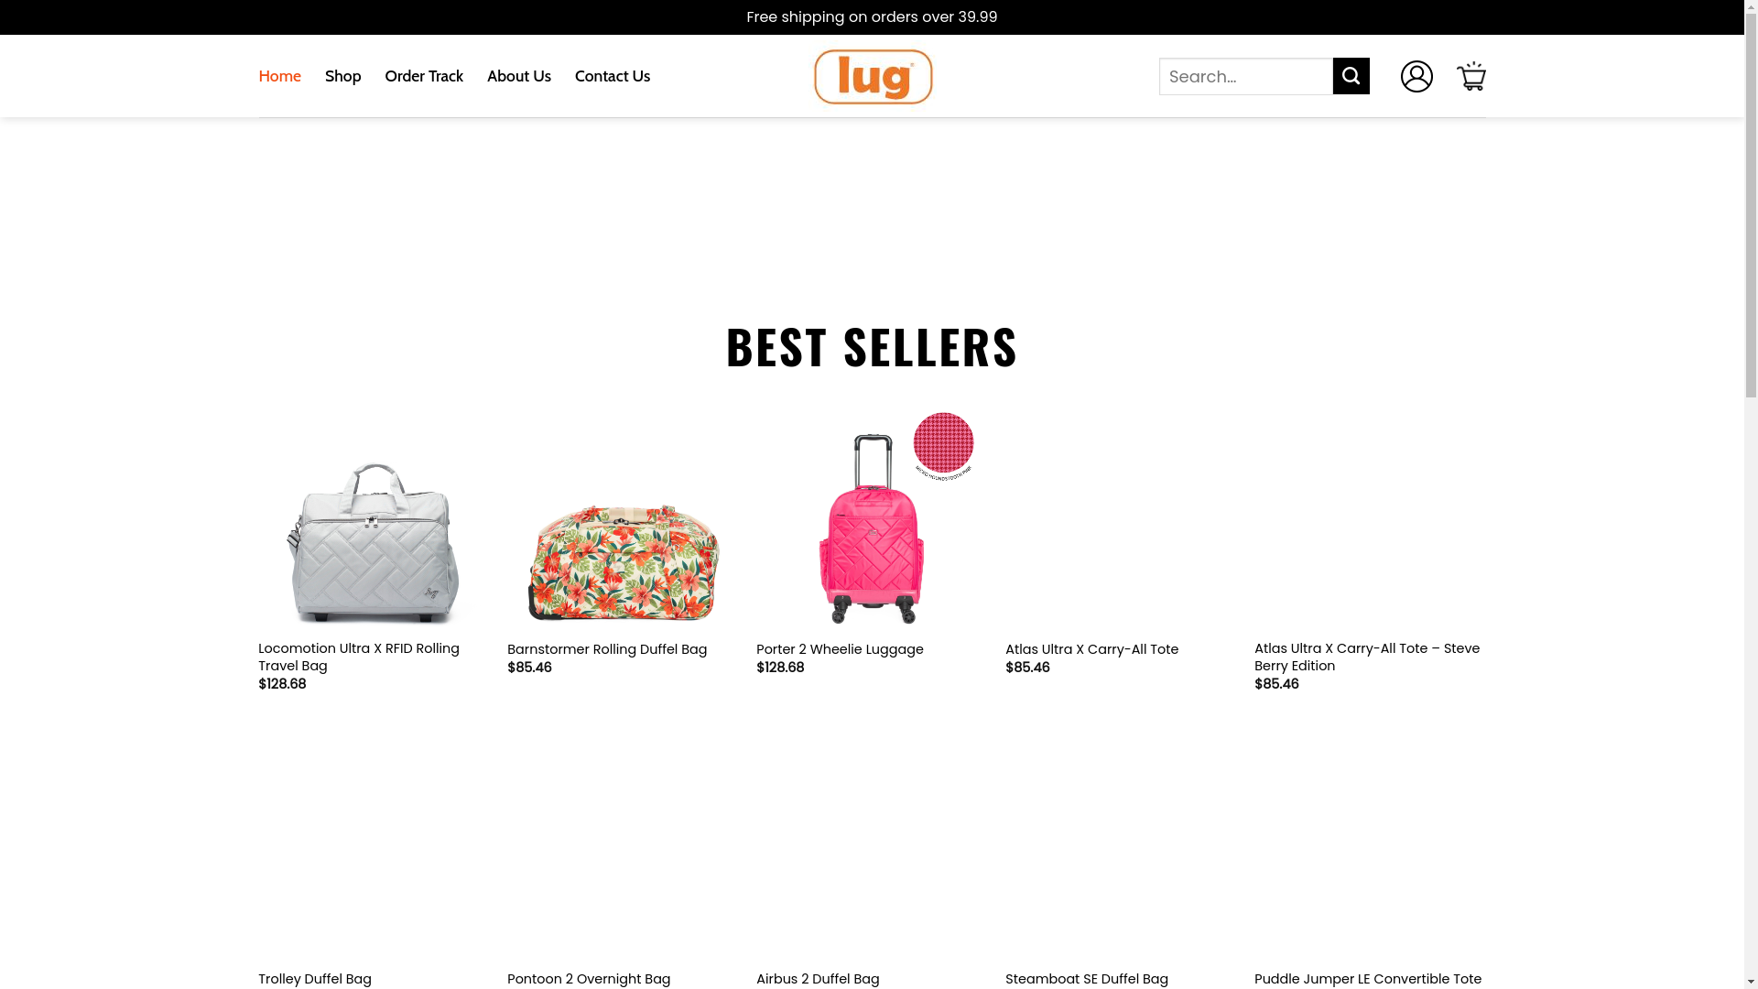Image resolution: width=1758 pixels, height=989 pixels.
Task: Open Porter 2 Wheelie Luggage link
Action: (x=840, y=649)
